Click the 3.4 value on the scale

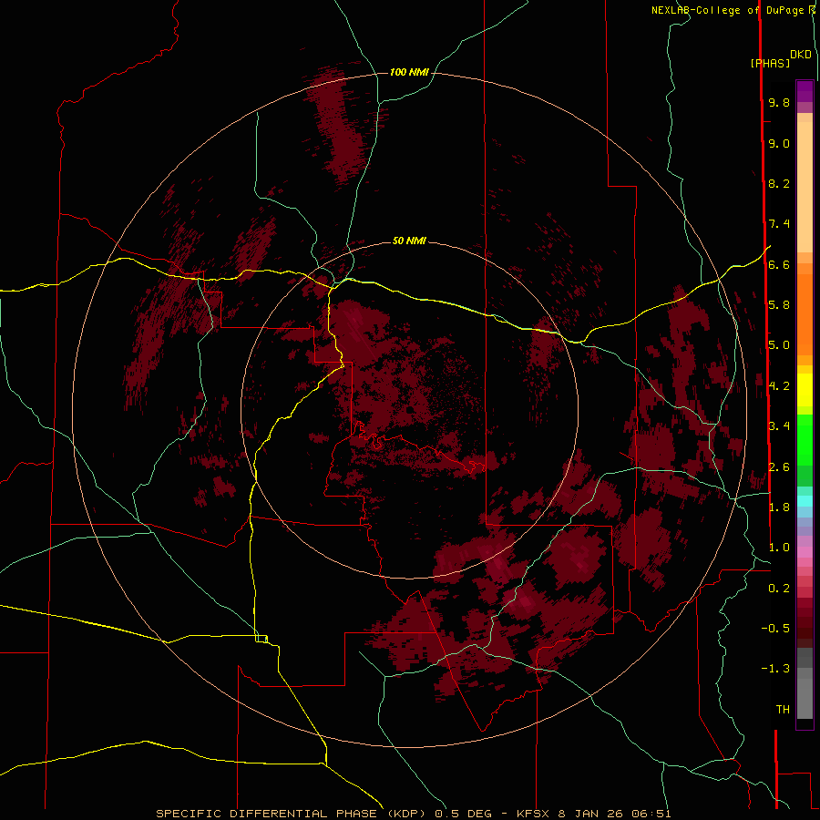(x=779, y=426)
